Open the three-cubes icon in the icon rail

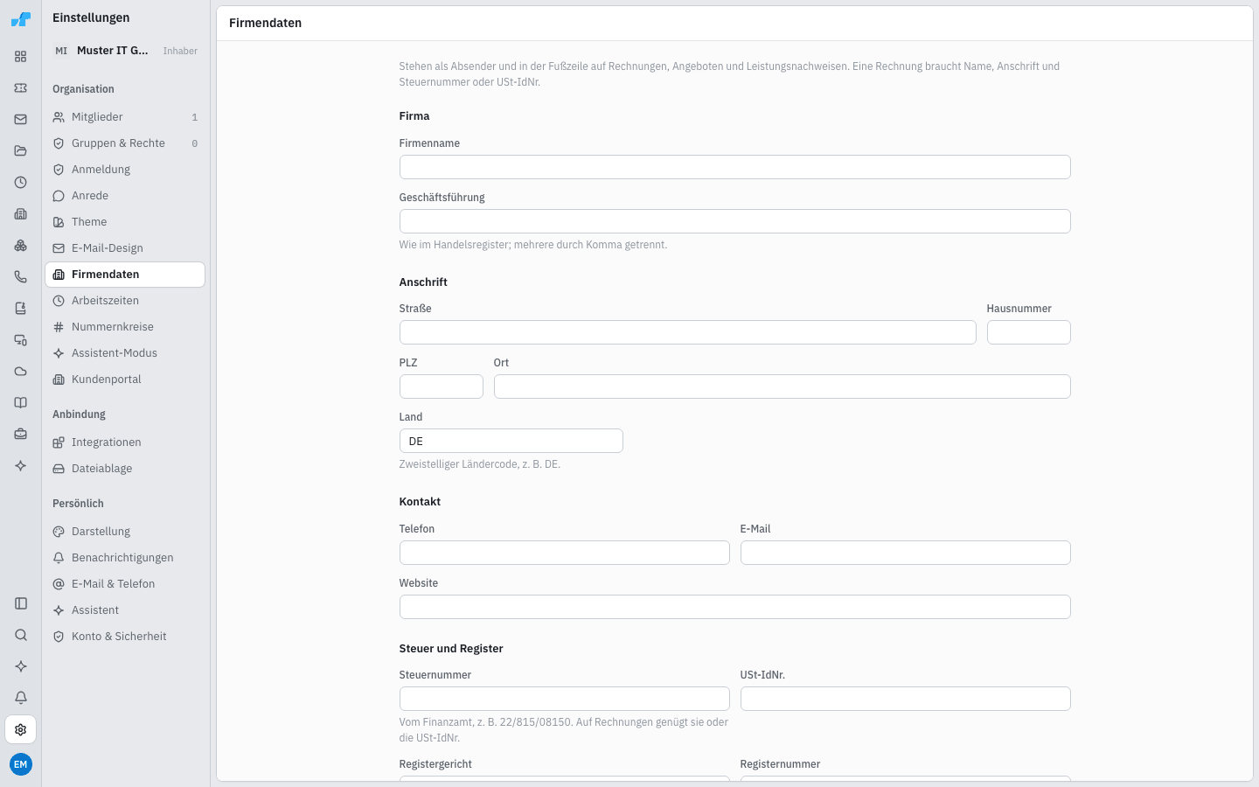(21, 246)
